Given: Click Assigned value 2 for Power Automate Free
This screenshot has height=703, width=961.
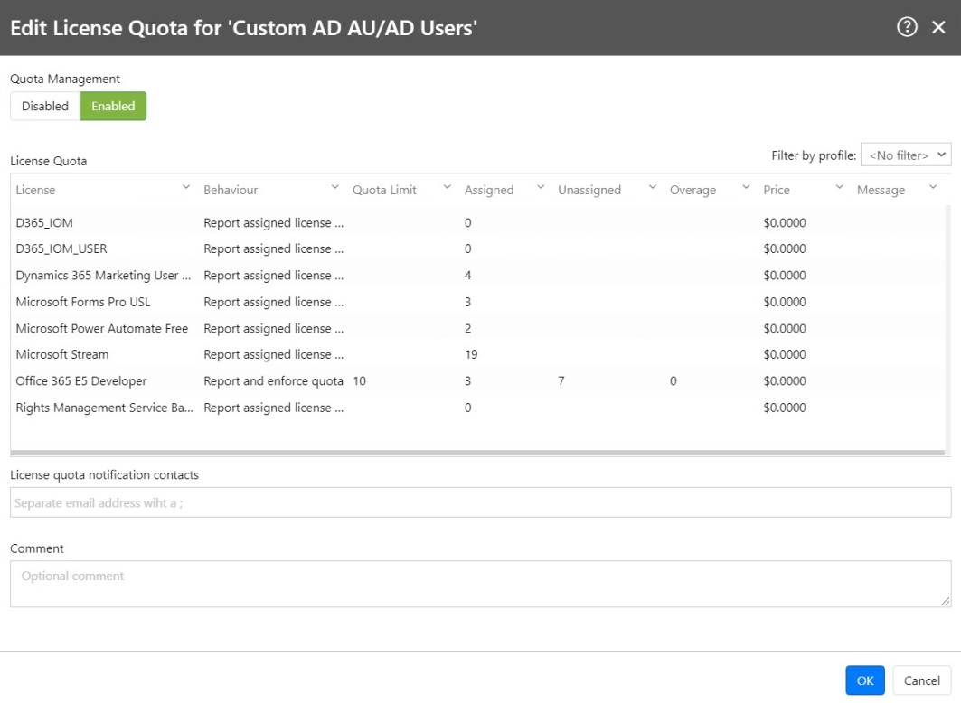Looking at the screenshot, I should pyautogui.click(x=467, y=328).
